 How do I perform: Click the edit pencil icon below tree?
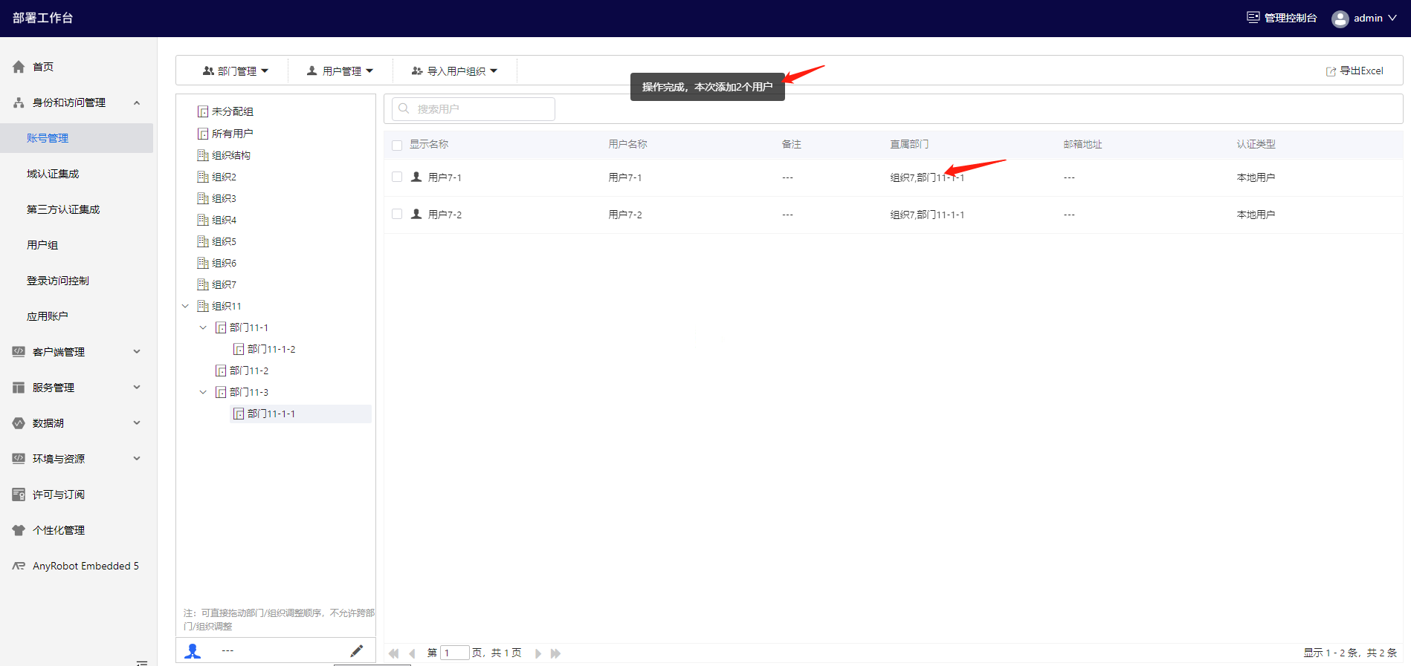(357, 650)
